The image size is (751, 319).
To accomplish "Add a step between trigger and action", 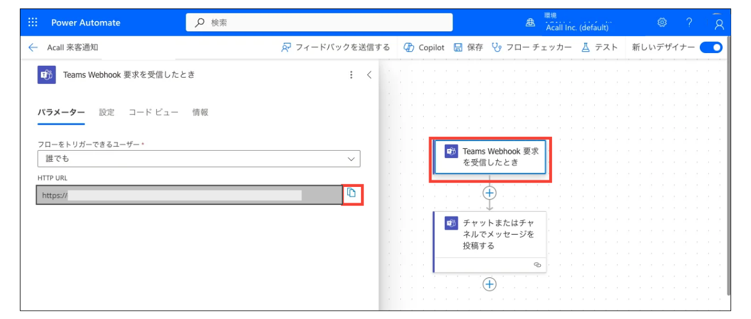I will (x=489, y=193).
